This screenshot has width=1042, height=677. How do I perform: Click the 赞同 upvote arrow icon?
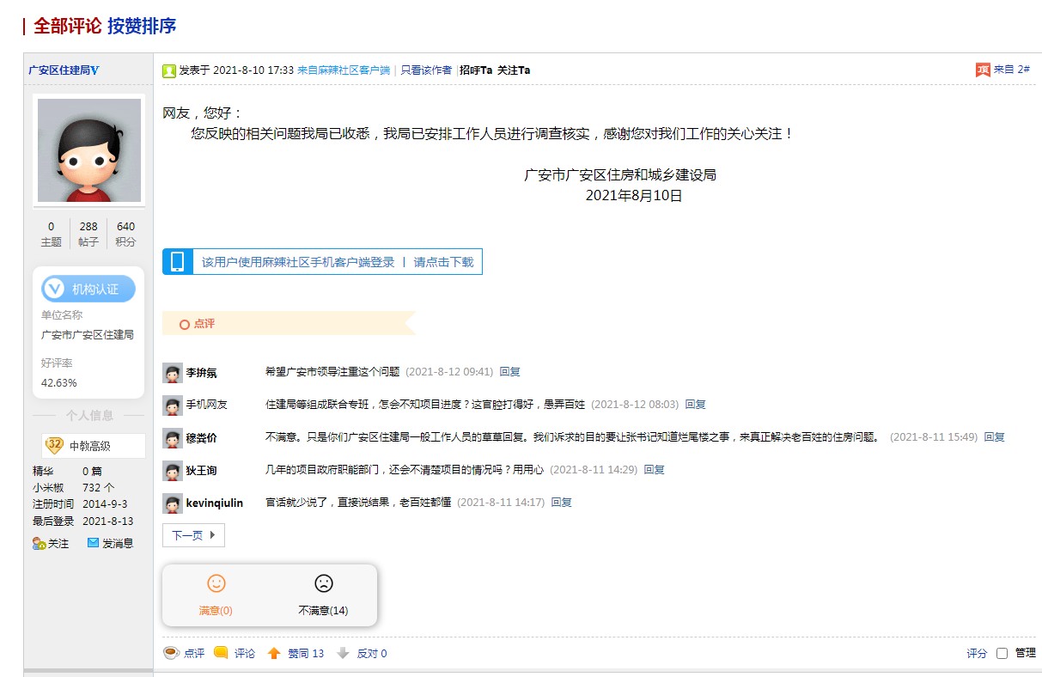[x=274, y=654]
